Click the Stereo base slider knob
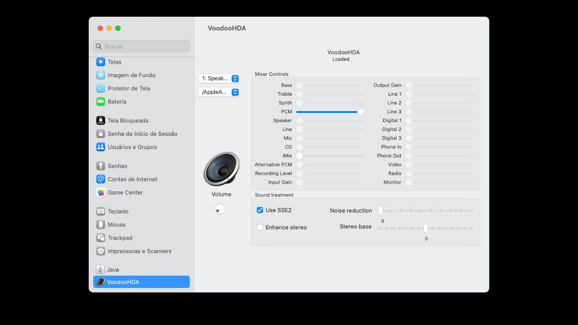 [425, 228]
